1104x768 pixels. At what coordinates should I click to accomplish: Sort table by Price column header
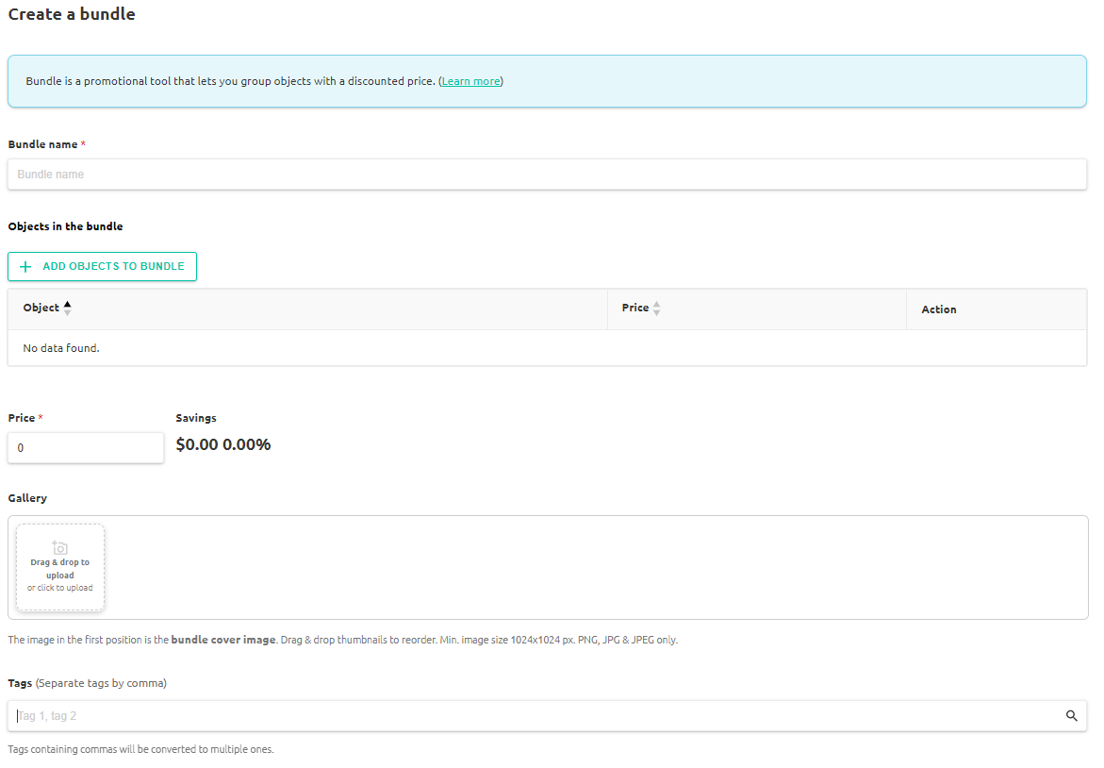pyautogui.click(x=635, y=309)
